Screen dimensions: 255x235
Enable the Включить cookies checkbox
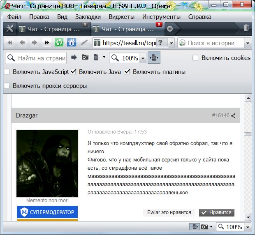[x=195, y=58]
